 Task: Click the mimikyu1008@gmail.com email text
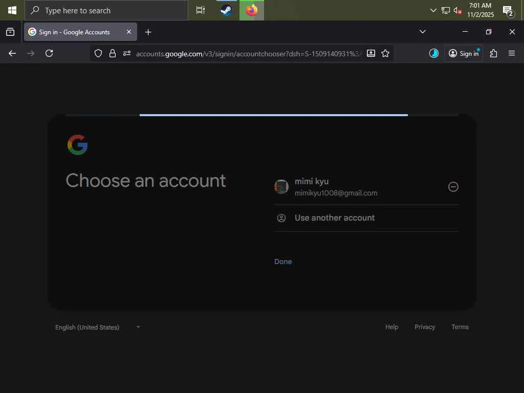tap(336, 193)
